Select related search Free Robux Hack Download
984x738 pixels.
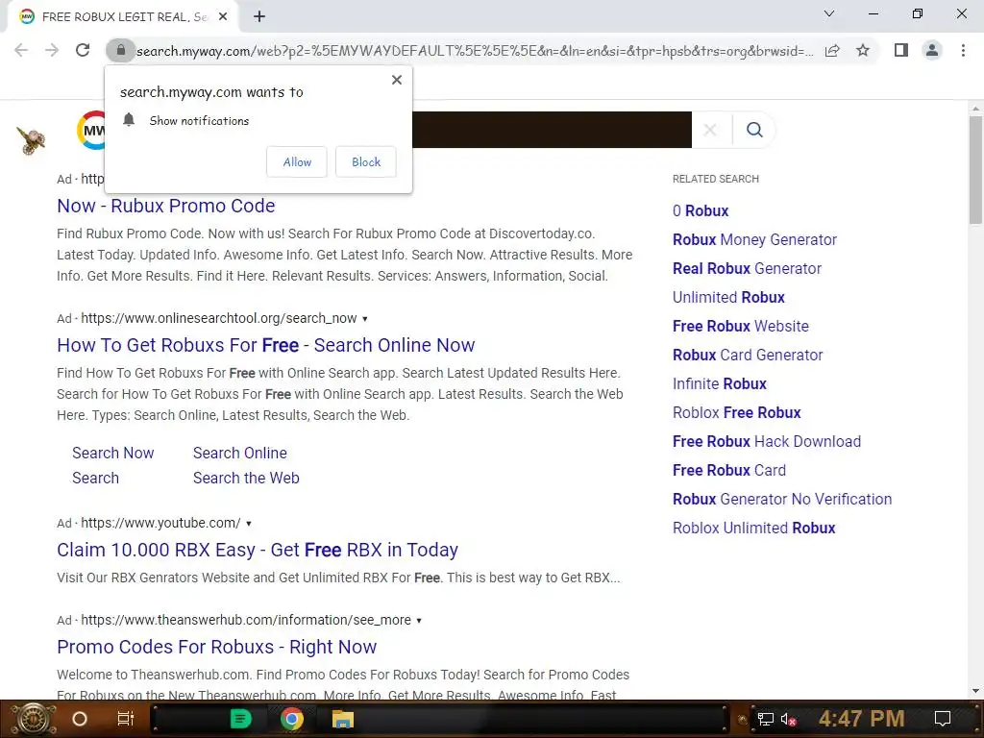pos(766,442)
